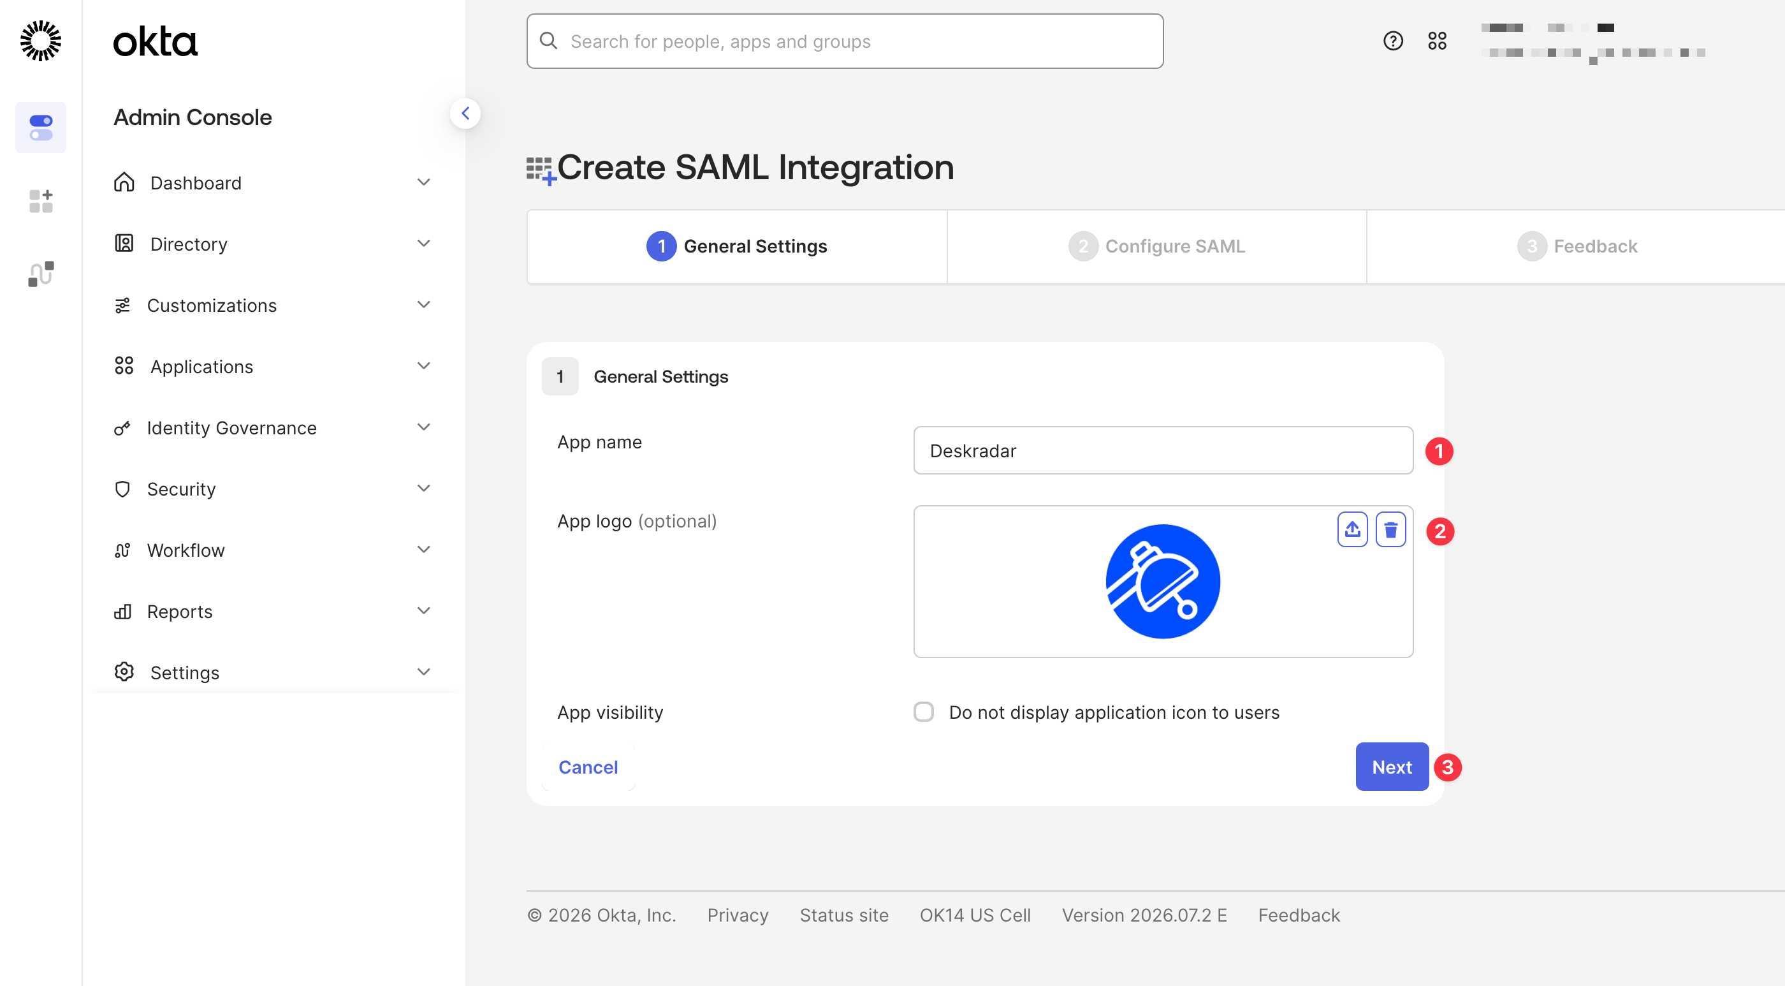Select the Feedback step tab
Screen dimensions: 1785x986
pos(1577,246)
